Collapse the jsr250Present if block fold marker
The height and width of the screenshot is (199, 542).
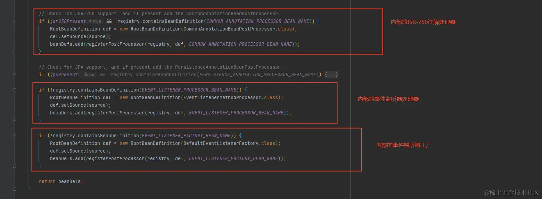click(x=15, y=21)
